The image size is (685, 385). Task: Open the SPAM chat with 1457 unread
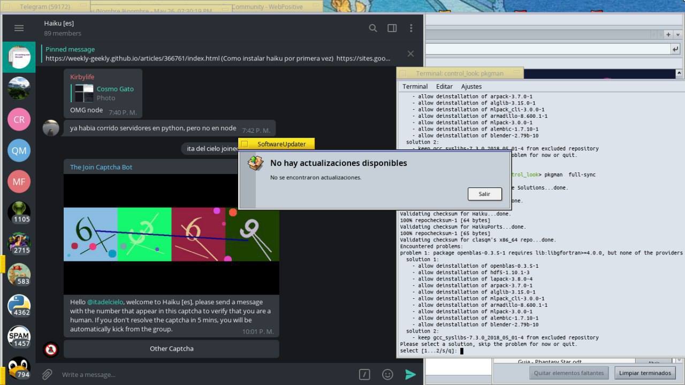coord(19,337)
